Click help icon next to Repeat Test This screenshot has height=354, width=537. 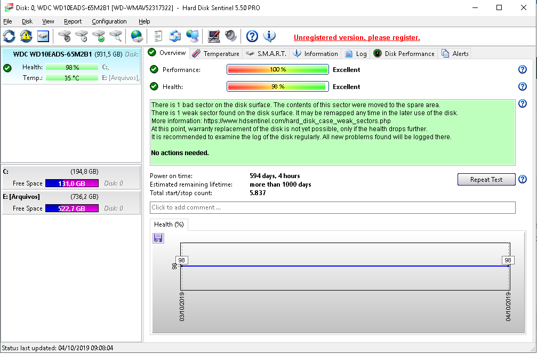pyautogui.click(x=522, y=179)
